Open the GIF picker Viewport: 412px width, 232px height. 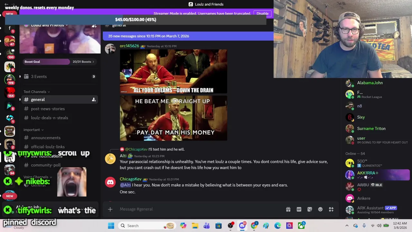pyautogui.click(x=299, y=209)
